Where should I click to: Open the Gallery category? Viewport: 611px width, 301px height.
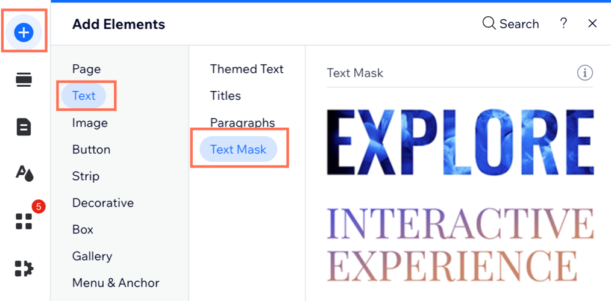(x=92, y=256)
